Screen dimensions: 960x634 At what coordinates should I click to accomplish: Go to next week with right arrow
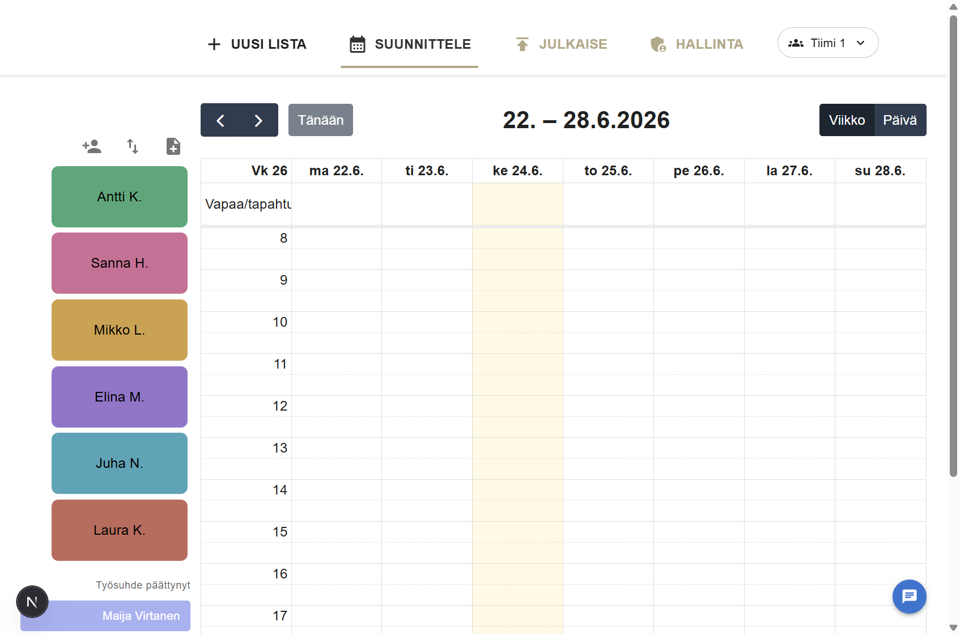point(258,120)
